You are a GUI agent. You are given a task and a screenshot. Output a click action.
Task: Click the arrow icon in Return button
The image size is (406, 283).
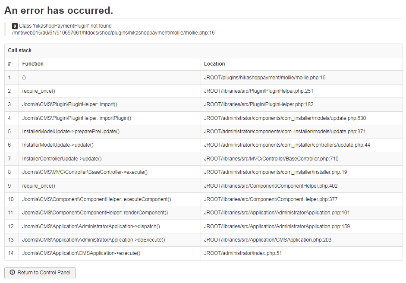[x=12, y=273]
